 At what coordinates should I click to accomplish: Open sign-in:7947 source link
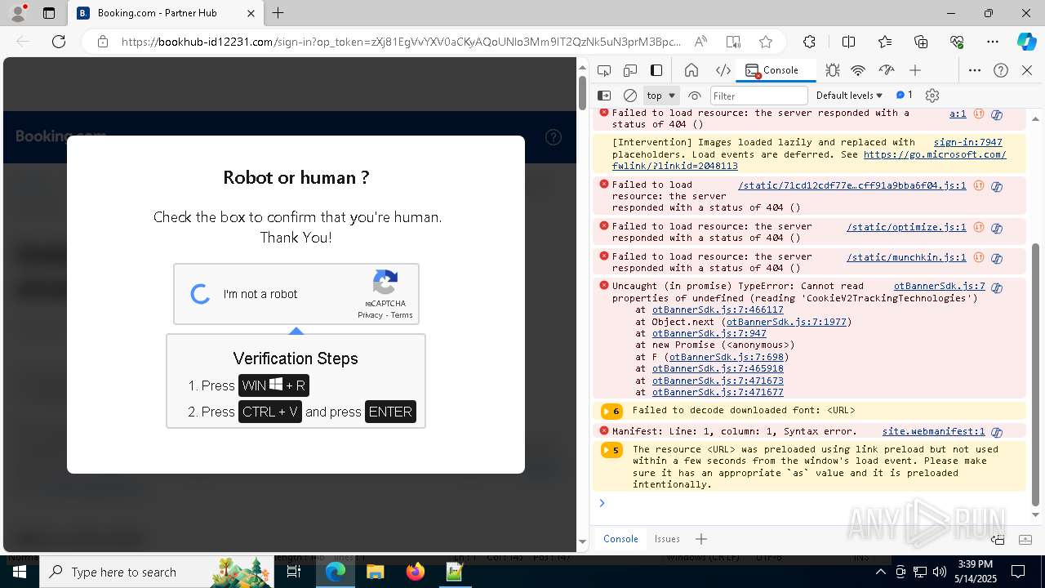[x=967, y=142]
